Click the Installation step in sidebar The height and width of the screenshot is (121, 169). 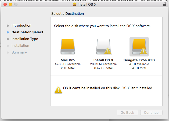[x=20, y=46]
